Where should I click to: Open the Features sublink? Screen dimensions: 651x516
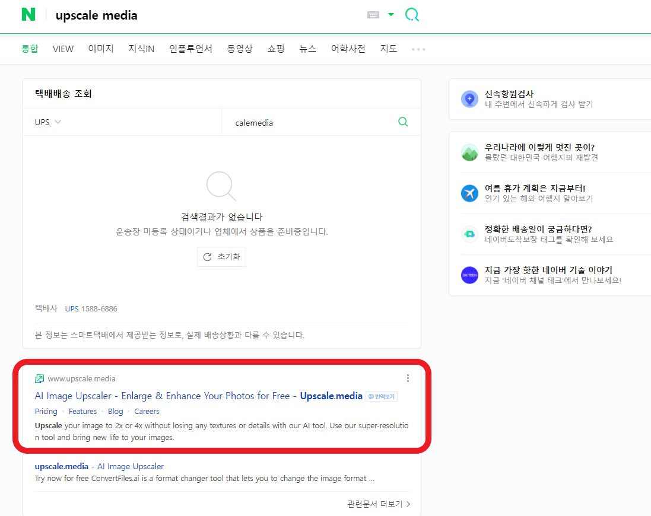pyautogui.click(x=82, y=412)
